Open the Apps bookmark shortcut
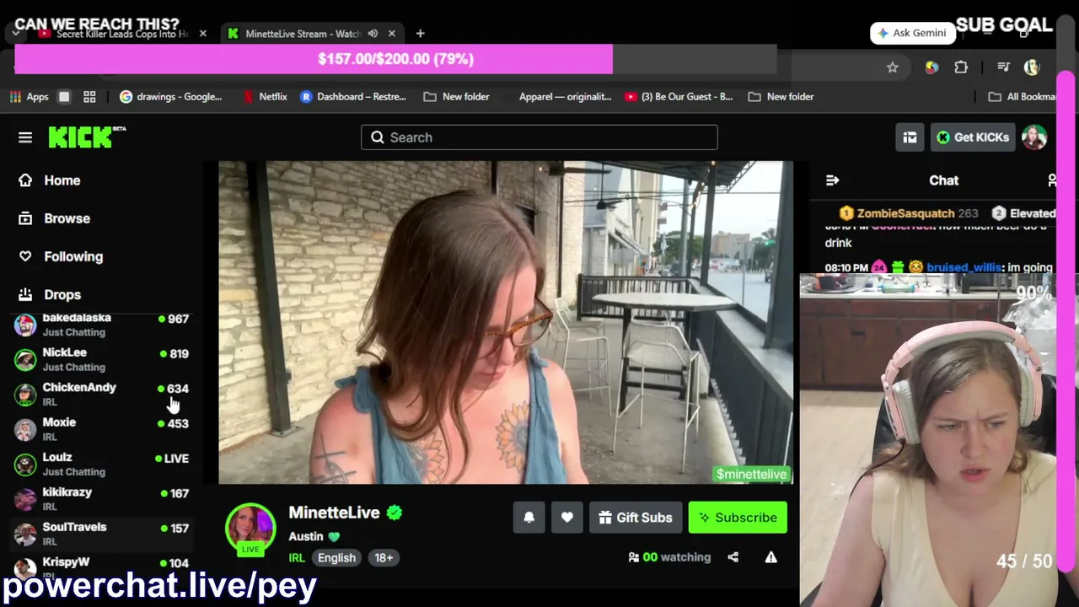Image resolution: width=1079 pixels, height=607 pixels. 30,97
